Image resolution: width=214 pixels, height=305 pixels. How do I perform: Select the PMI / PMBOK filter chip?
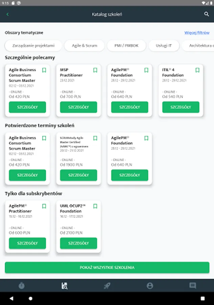point(126,45)
